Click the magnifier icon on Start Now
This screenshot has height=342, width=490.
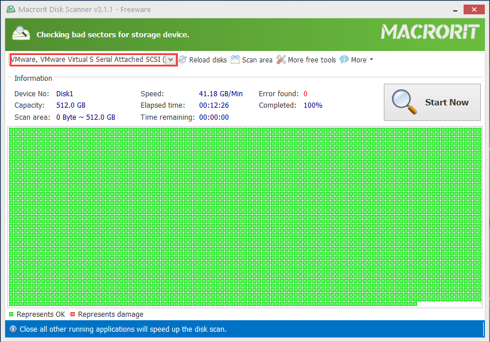click(405, 102)
